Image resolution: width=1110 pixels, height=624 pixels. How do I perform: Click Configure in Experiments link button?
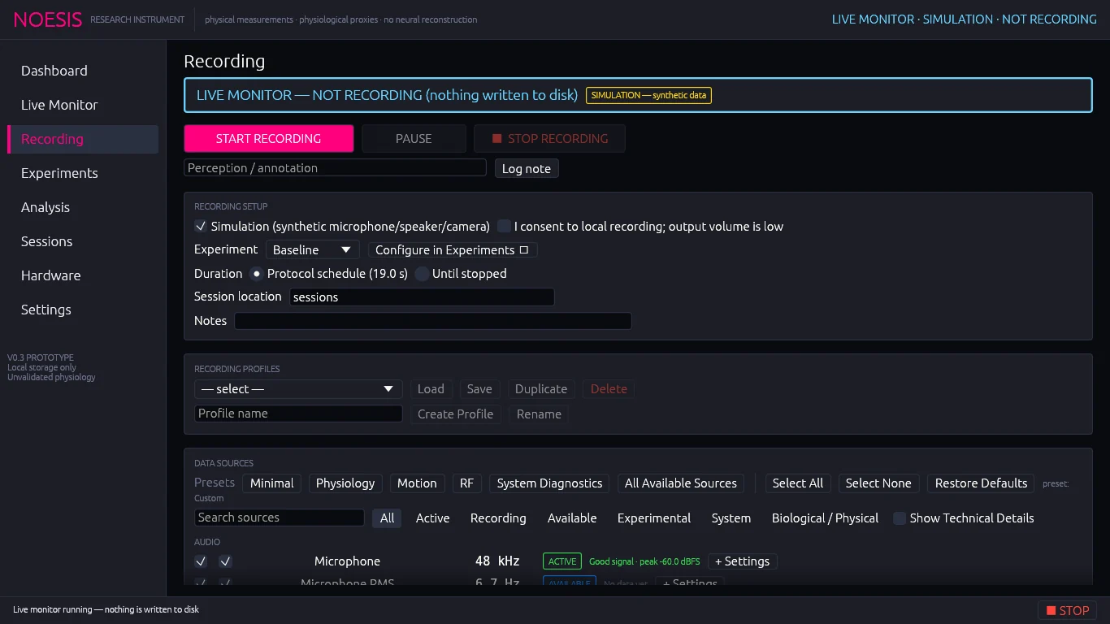[x=453, y=250]
